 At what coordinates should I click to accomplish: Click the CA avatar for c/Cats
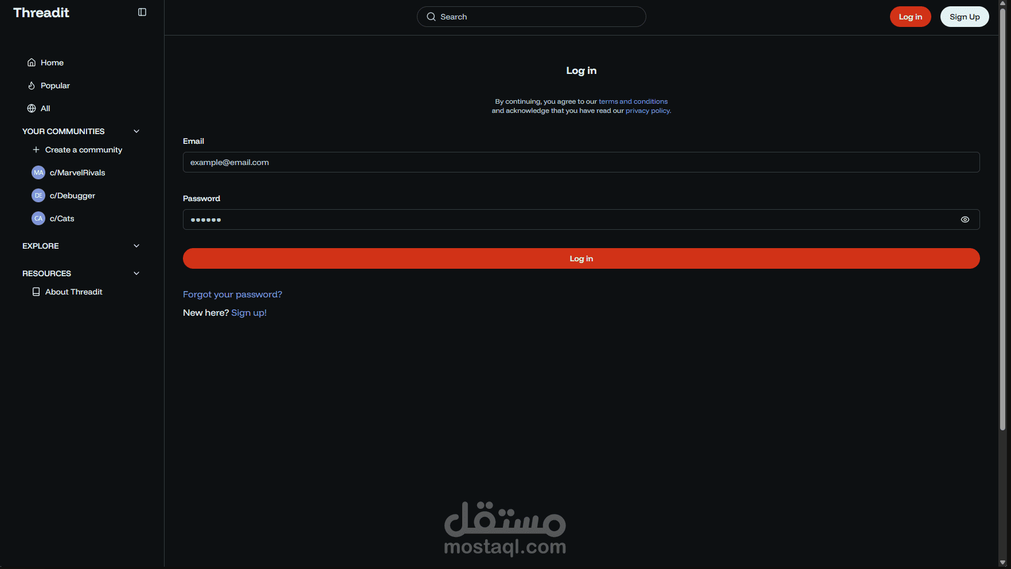(38, 218)
